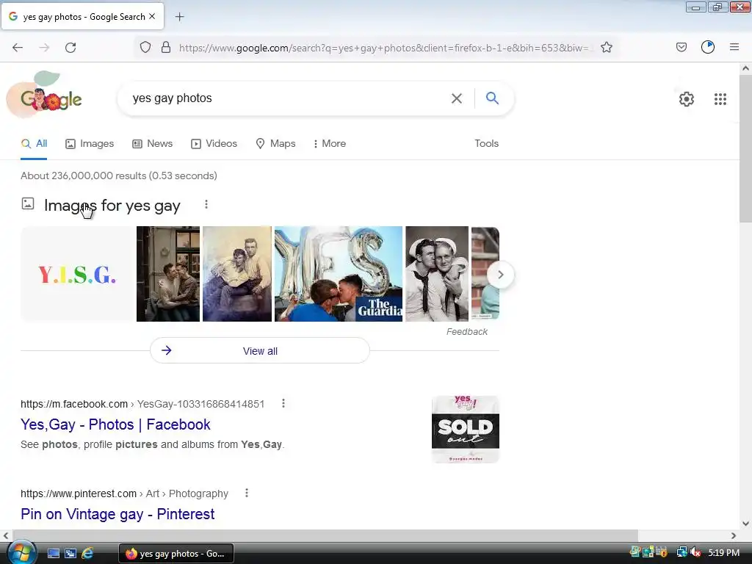Clear the search box text
The width and height of the screenshot is (752, 564).
tap(457, 98)
